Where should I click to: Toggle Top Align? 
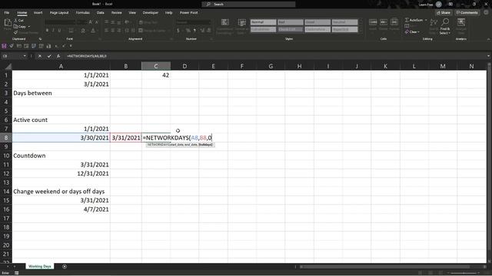coord(107,22)
